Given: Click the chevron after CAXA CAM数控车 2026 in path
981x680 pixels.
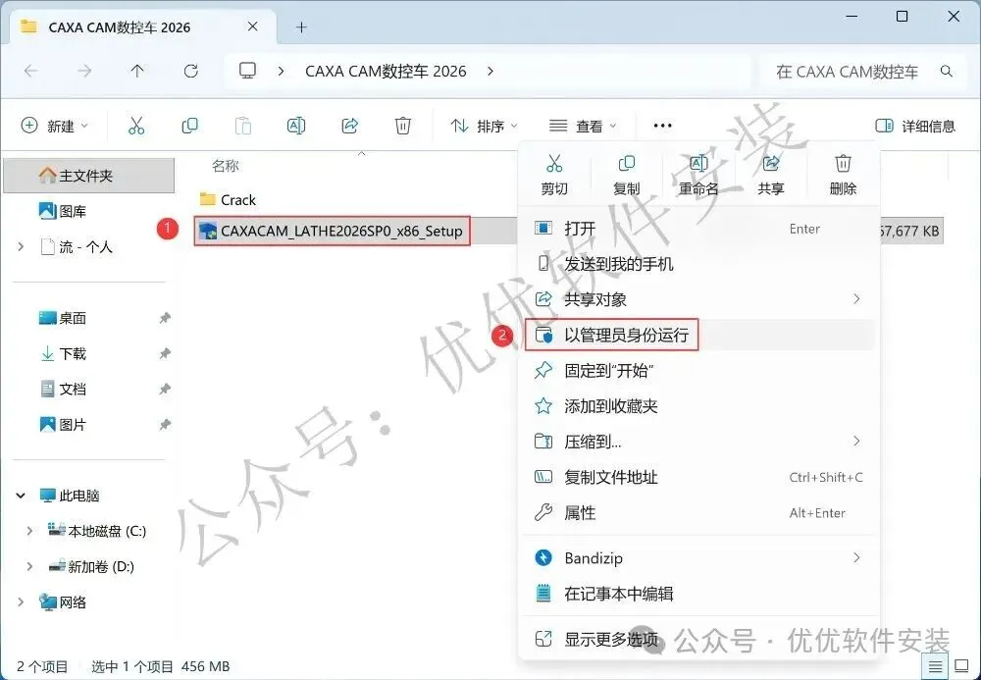Looking at the screenshot, I should (490, 72).
